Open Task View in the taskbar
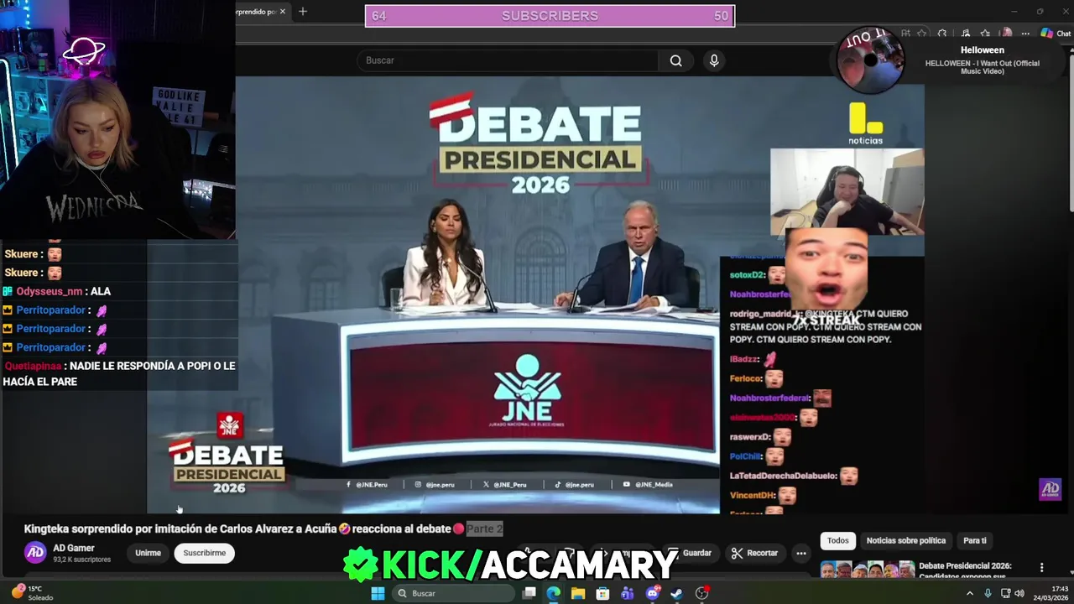The width and height of the screenshot is (1074, 604). click(529, 593)
